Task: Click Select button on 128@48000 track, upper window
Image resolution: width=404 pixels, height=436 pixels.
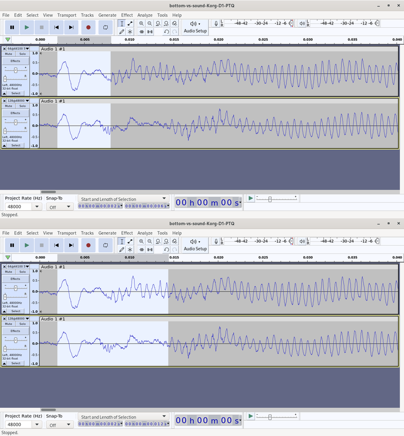Action: (x=16, y=146)
